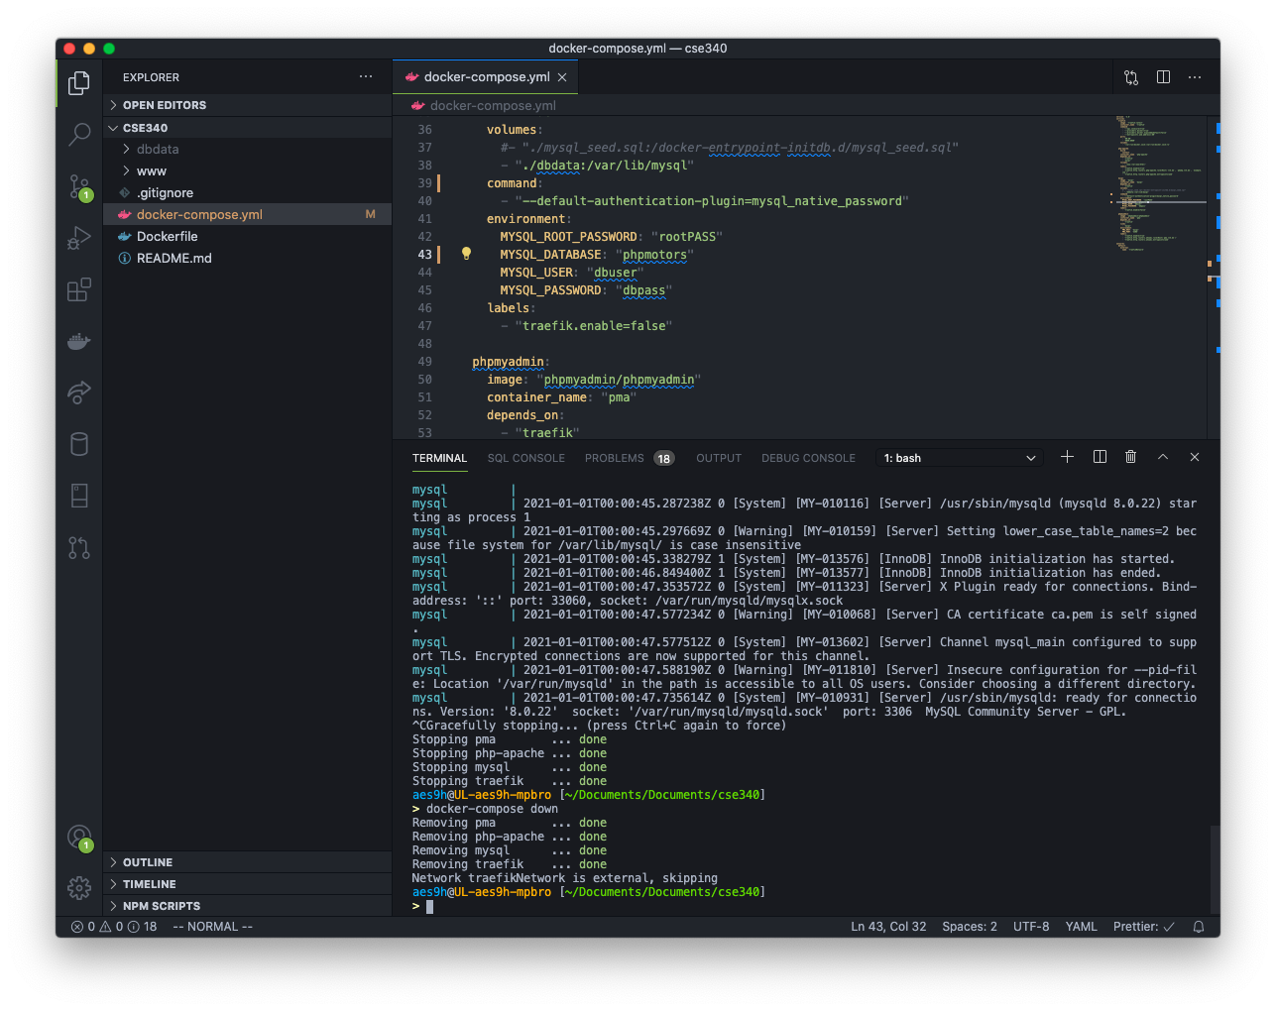Click line number 49 in gutter
The width and height of the screenshot is (1276, 1011).
pos(424,362)
